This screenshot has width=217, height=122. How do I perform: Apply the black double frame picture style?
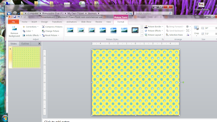[x=135, y=30]
